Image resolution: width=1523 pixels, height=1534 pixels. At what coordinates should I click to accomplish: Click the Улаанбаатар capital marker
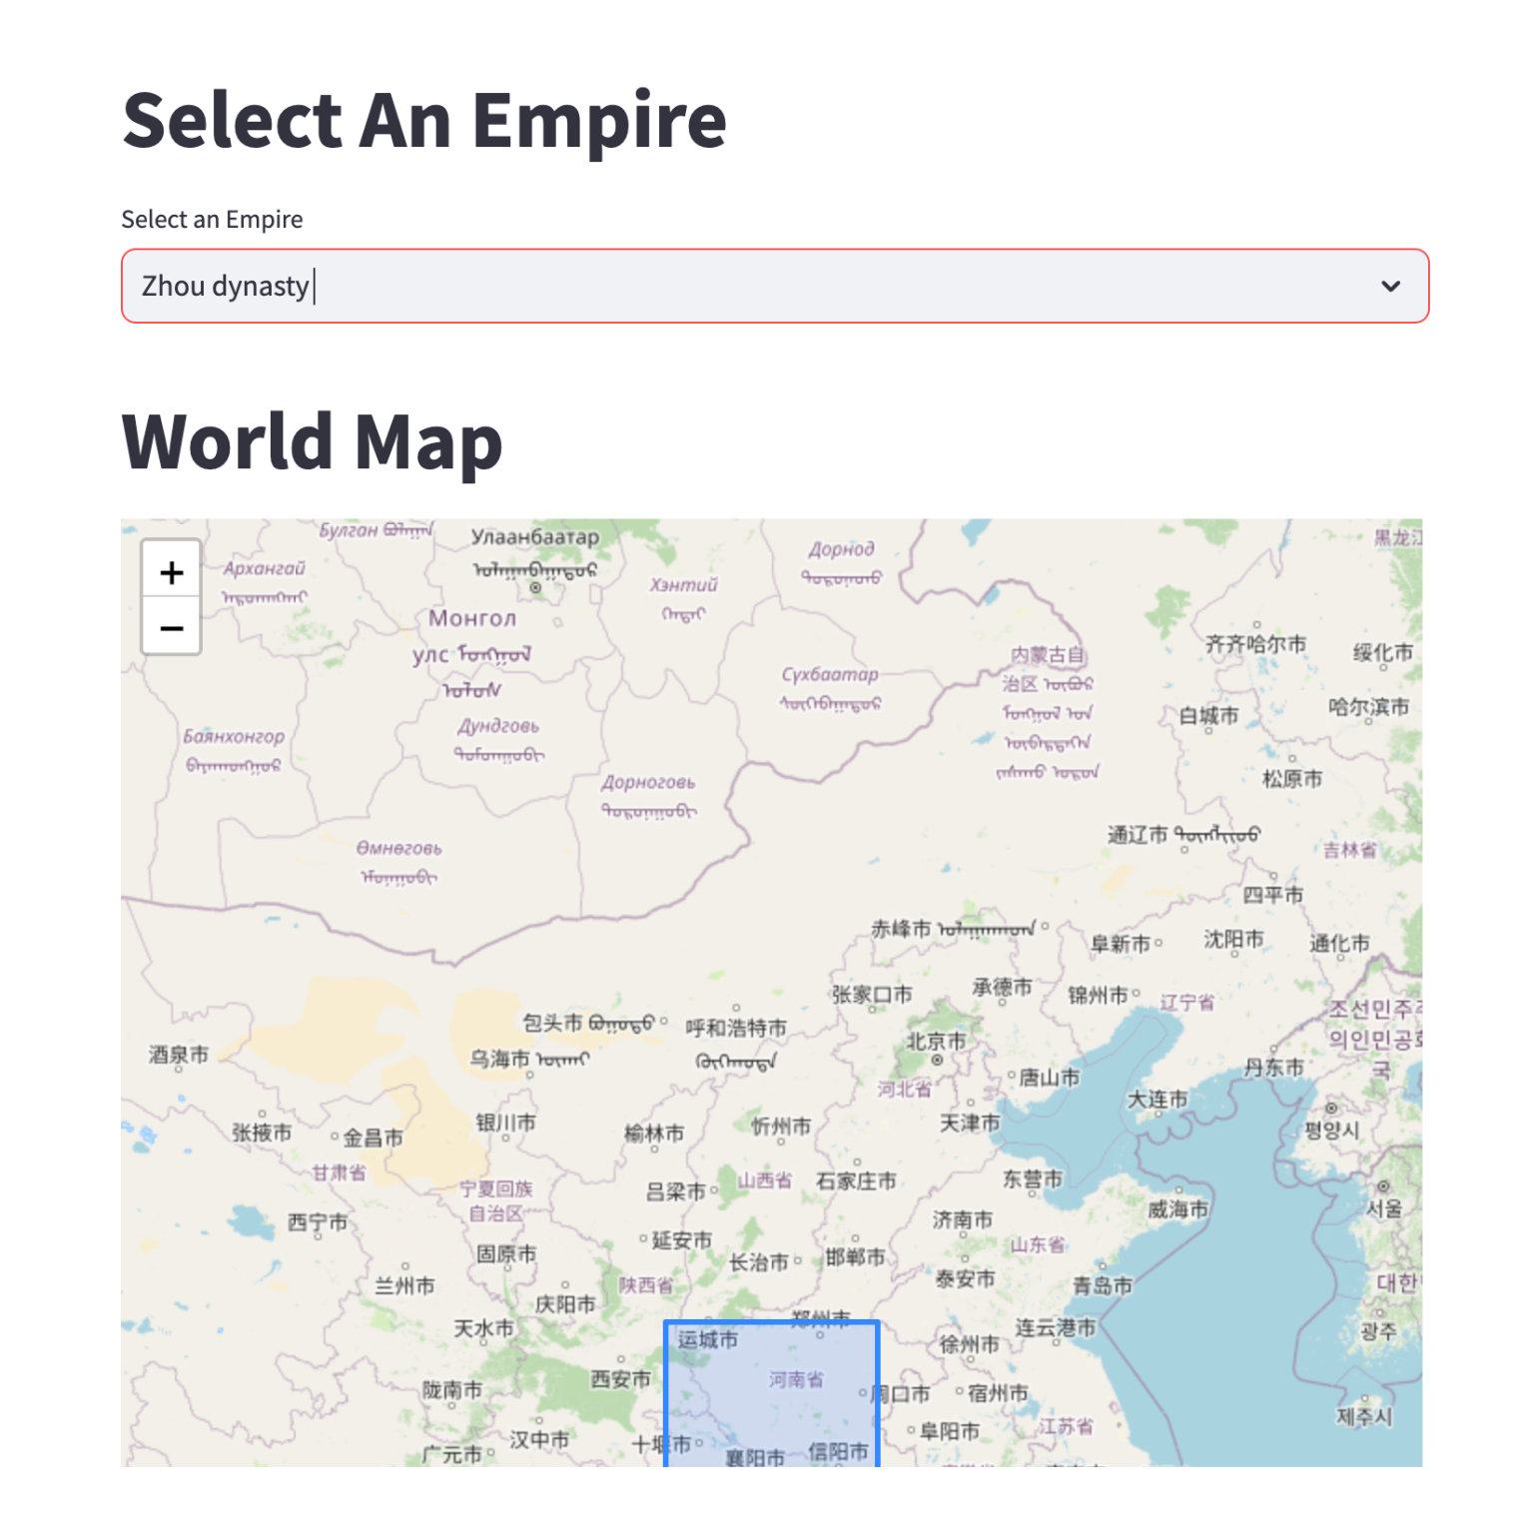535,587
